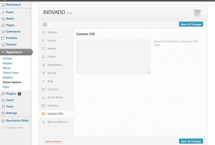
Task: Open the Settings menu item
Action: (x=16, y=113)
